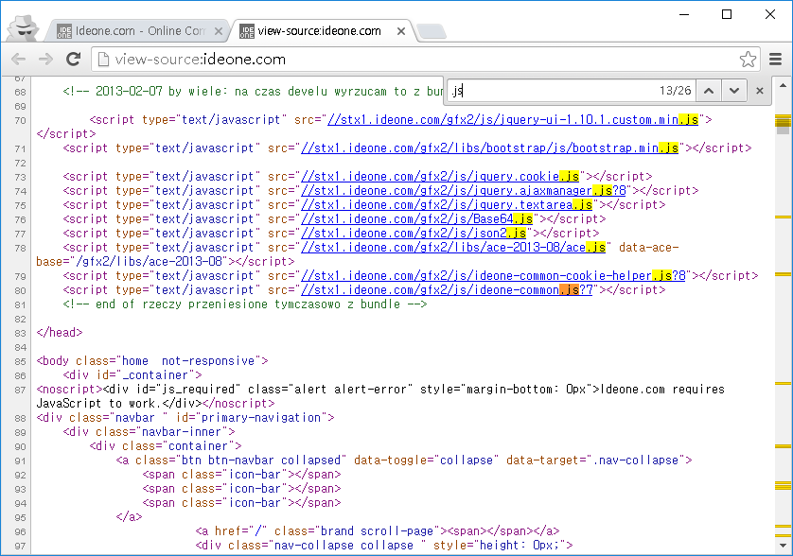Open the ace-2013-08/ace.js link
793x556 pixels.
[x=453, y=247]
